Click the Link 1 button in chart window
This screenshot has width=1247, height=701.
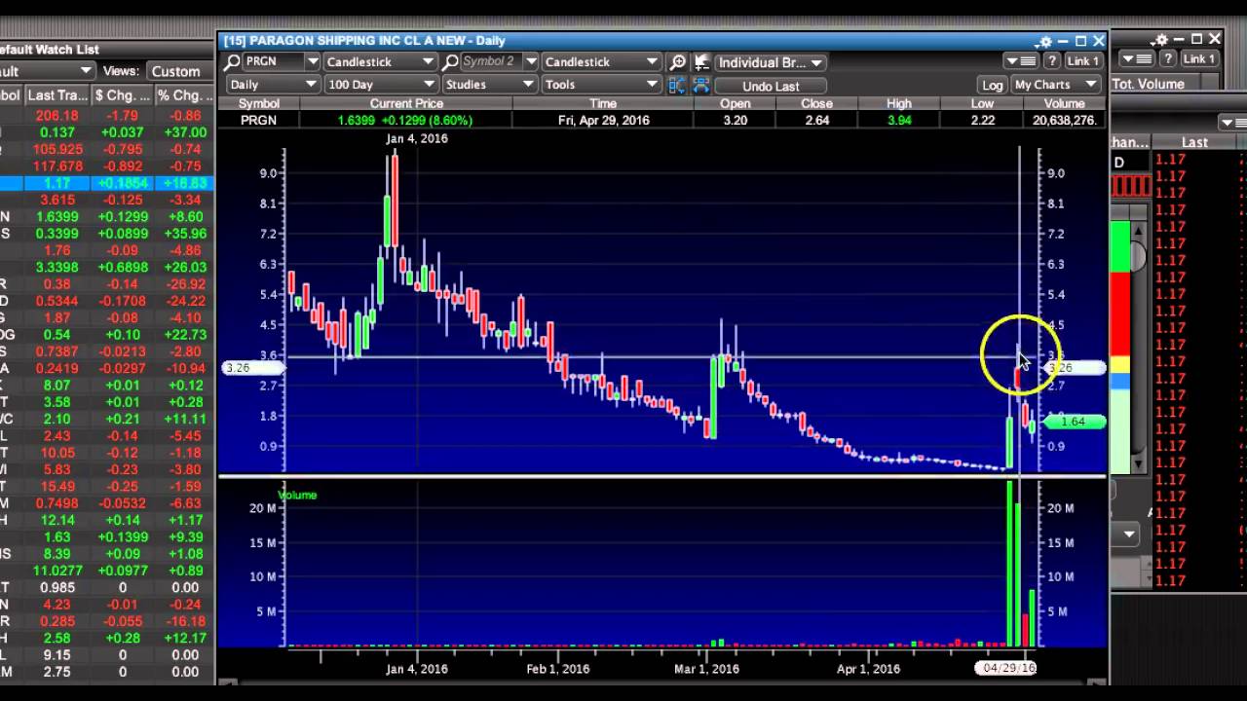tap(1082, 61)
